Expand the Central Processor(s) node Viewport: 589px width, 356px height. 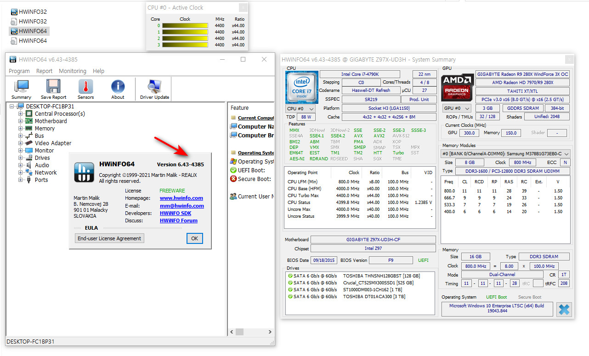20,113
